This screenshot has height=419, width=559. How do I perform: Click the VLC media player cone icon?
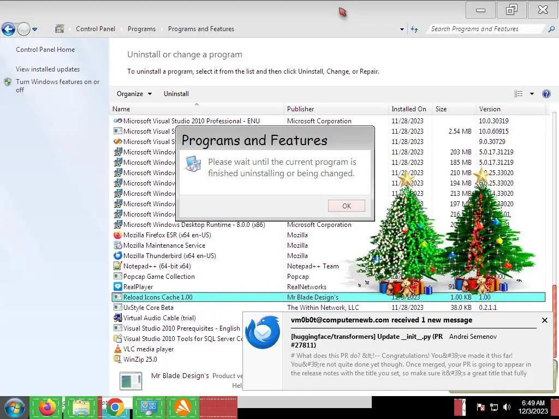coord(118,349)
